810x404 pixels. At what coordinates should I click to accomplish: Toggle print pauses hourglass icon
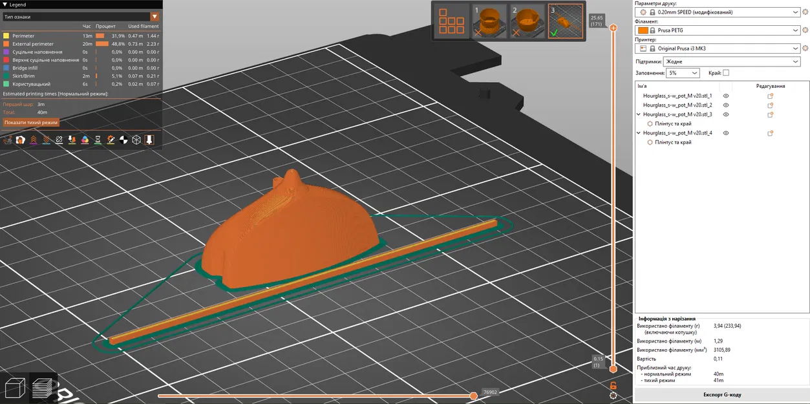(x=98, y=140)
